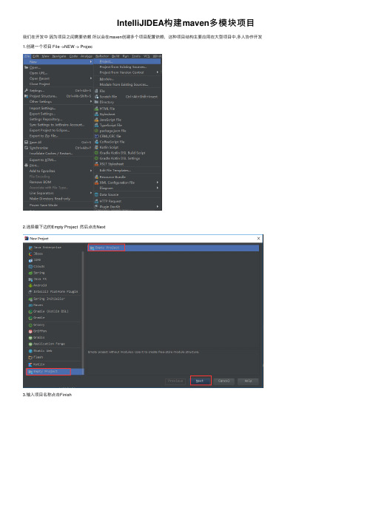
Task: Click the package.json File icon
Action: [96, 131]
